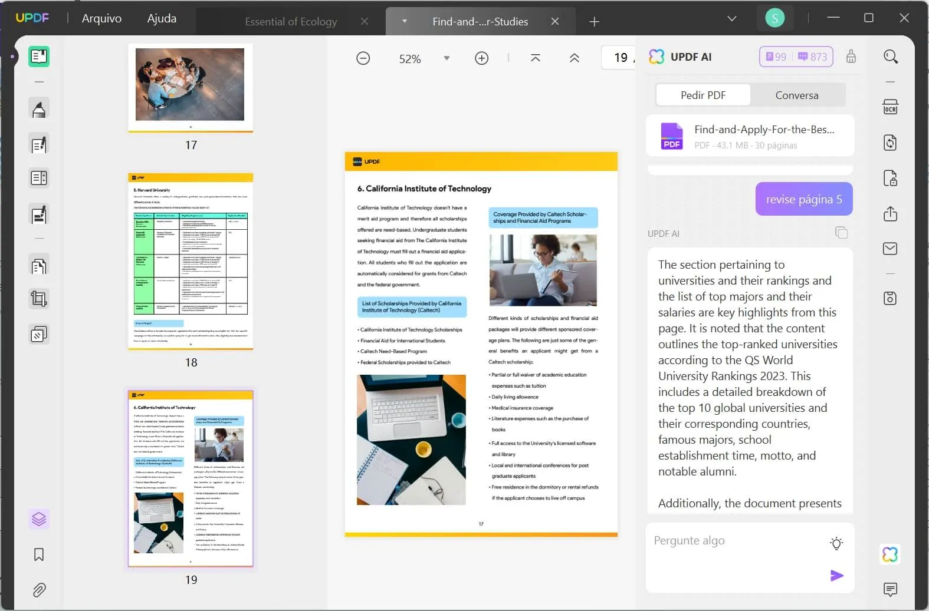
Task: Clear AI chat history broom icon
Action: pyautogui.click(x=851, y=57)
